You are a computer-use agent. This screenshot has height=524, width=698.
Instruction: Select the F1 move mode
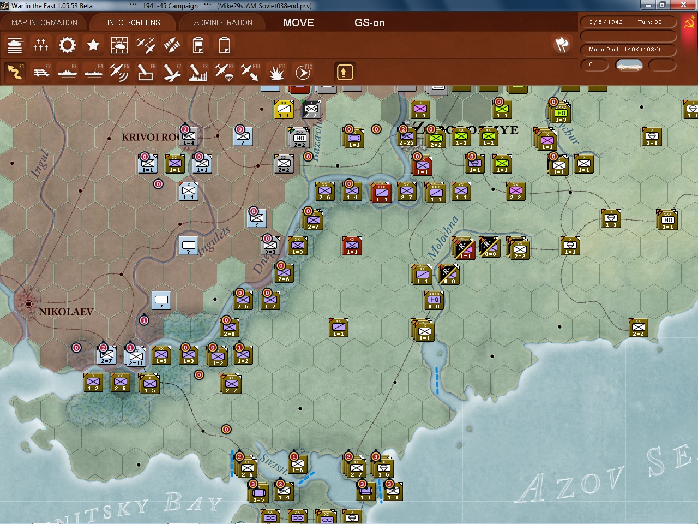click(x=15, y=72)
